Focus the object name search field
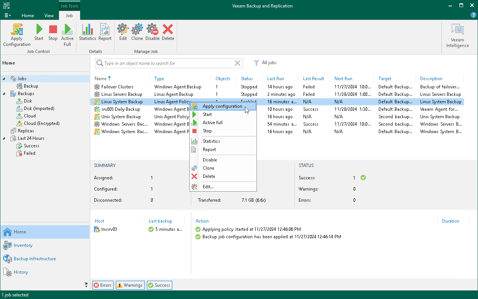Image resolution: width=478 pixels, height=299 pixels. point(169,63)
